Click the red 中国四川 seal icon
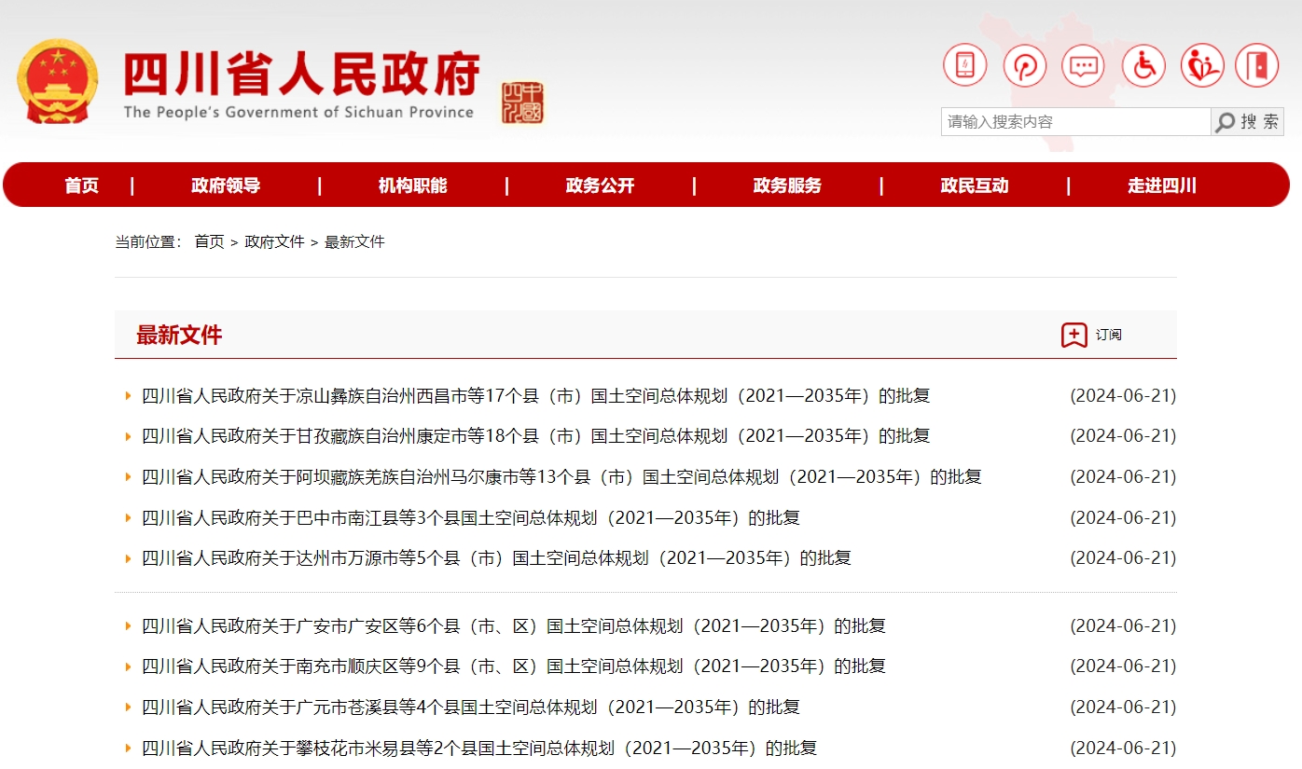This screenshot has height=769, width=1302. (x=522, y=103)
